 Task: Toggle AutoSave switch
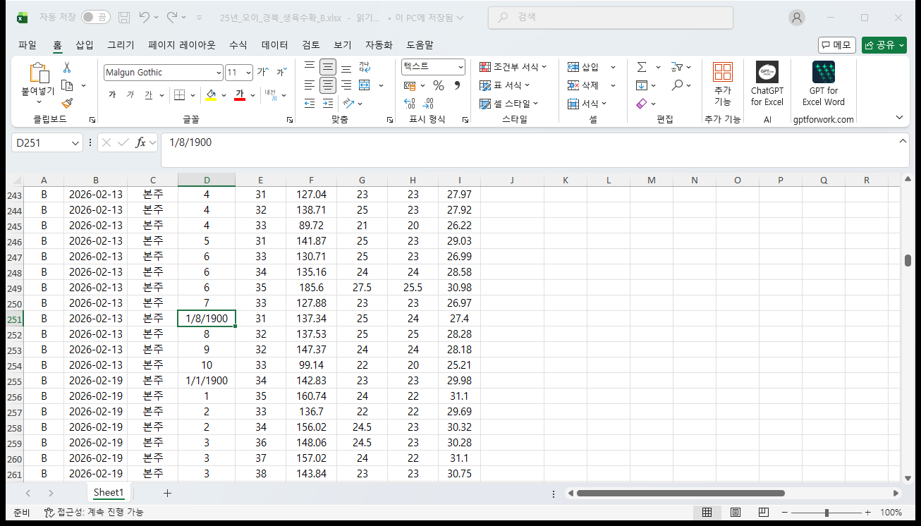[x=95, y=17]
